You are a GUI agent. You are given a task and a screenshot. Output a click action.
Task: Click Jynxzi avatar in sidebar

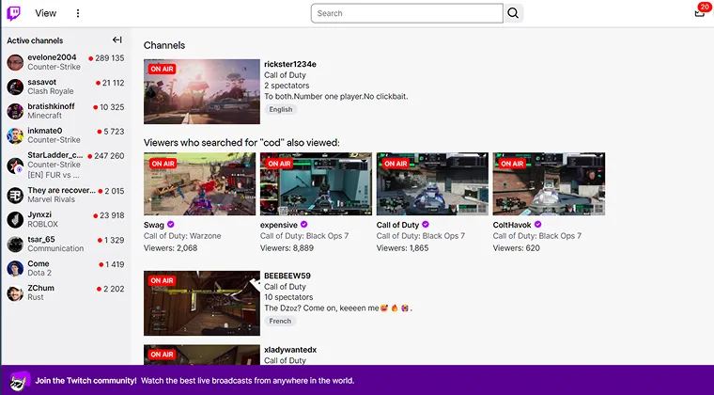15,219
